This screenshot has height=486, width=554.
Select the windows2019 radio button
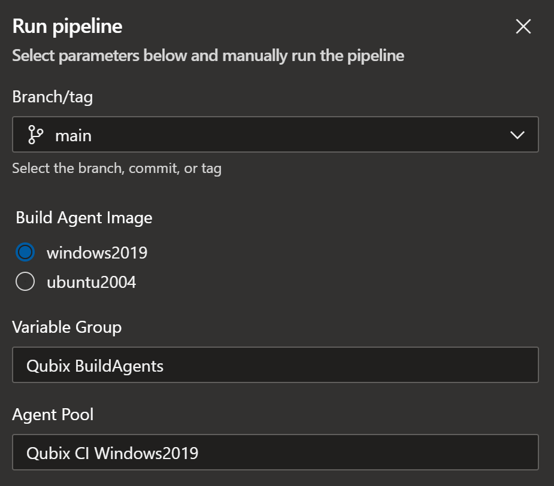25,253
